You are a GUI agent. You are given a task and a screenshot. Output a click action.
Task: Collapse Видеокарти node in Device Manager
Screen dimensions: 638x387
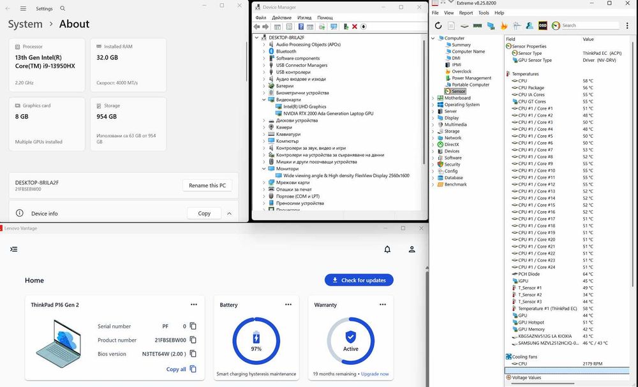263,99
